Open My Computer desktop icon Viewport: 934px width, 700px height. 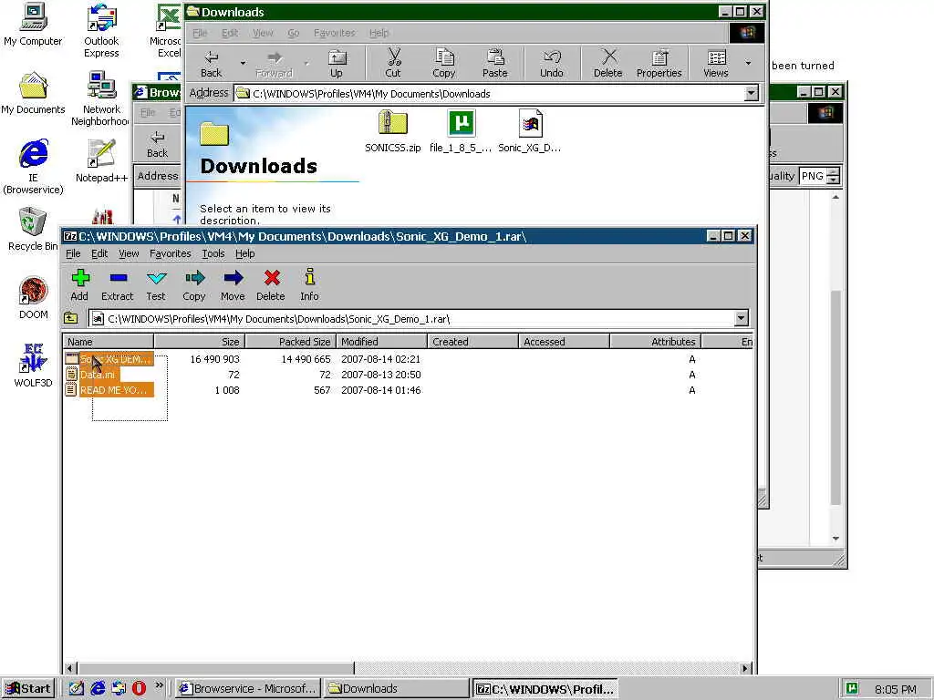pos(33,25)
